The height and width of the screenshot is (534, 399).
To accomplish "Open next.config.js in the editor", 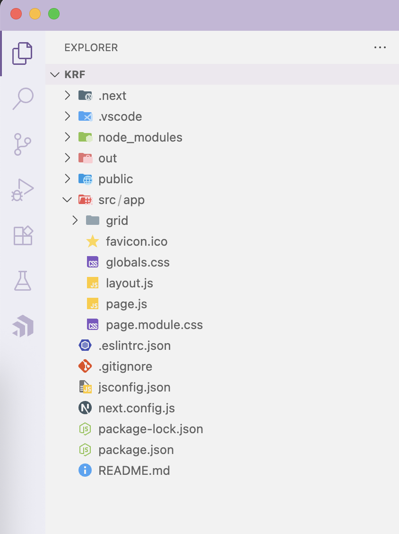I will tap(137, 408).
